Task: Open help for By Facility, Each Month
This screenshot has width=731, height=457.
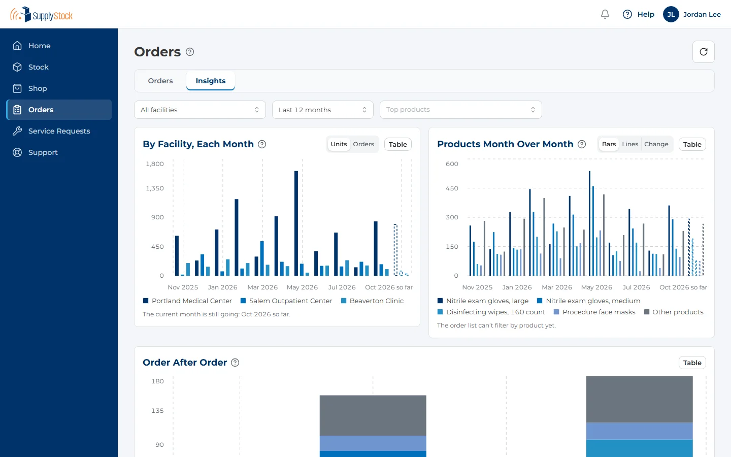Action: 262,144
